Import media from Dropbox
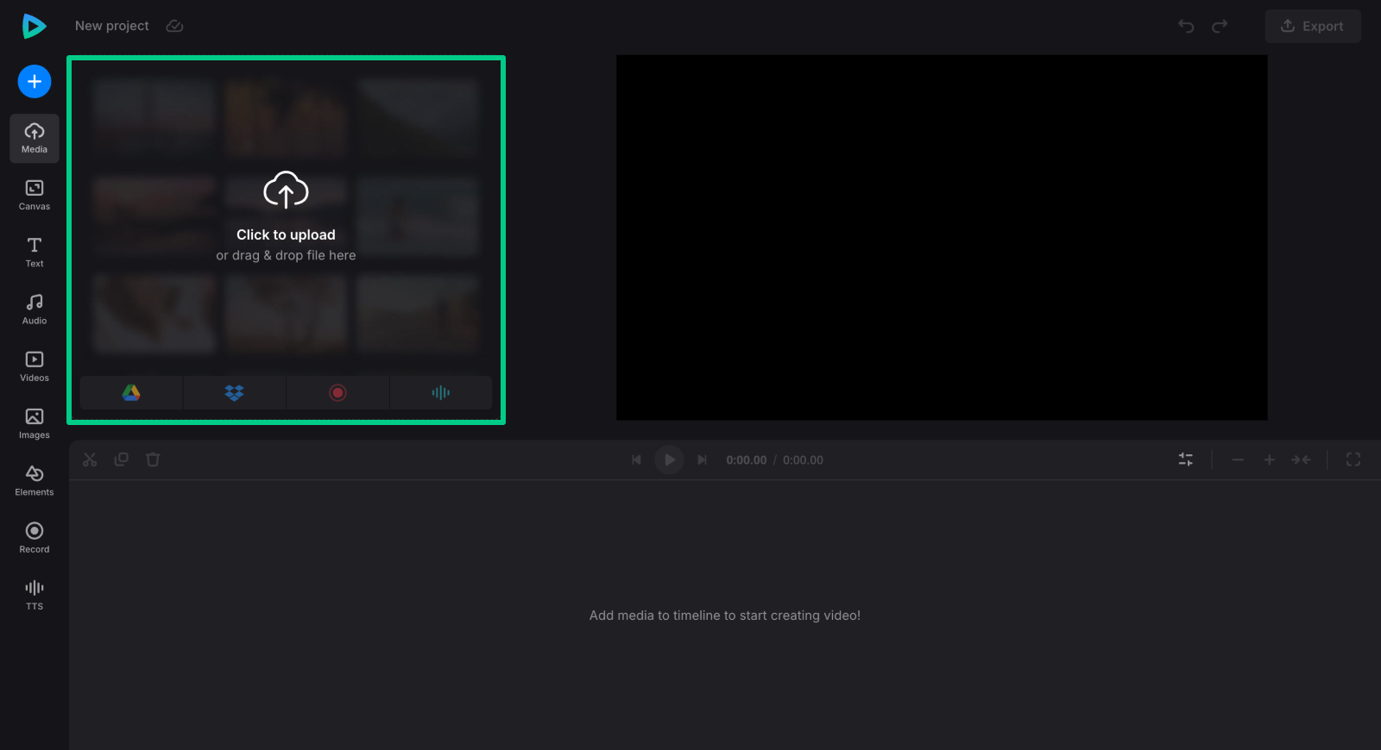Viewport: 1381px width, 750px height. click(x=234, y=393)
